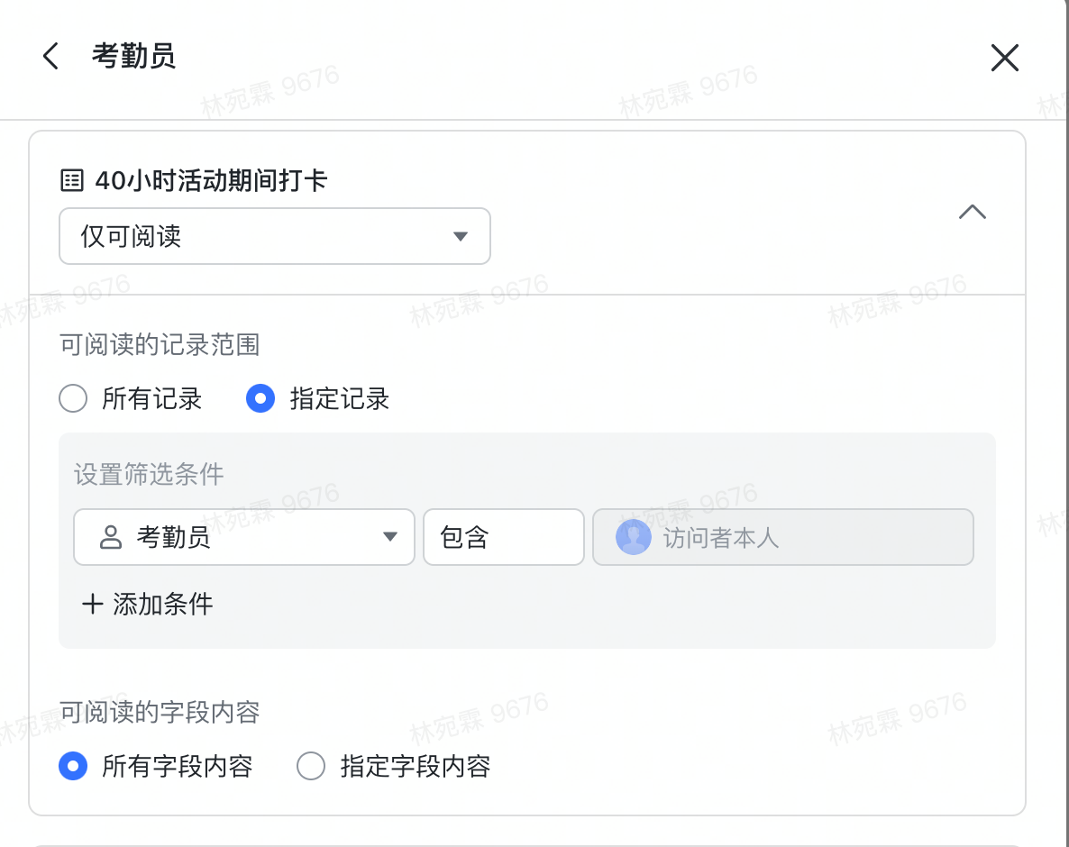Click the 访问者本人 value field
This screenshot has height=847, width=1069.
click(x=782, y=538)
